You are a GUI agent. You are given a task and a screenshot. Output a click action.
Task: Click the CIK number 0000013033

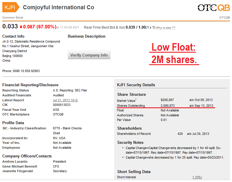tap(62, 105)
